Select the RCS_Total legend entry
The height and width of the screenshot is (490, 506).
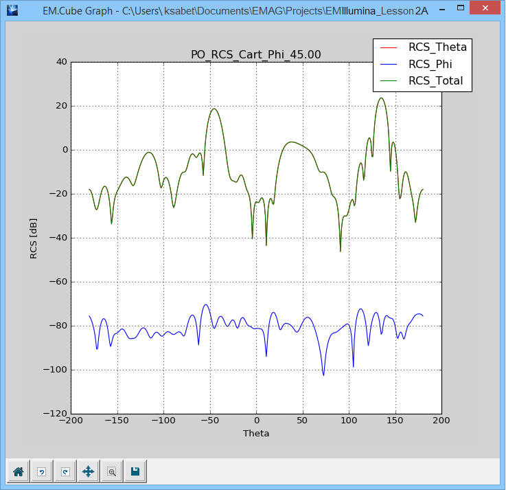(x=435, y=81)
